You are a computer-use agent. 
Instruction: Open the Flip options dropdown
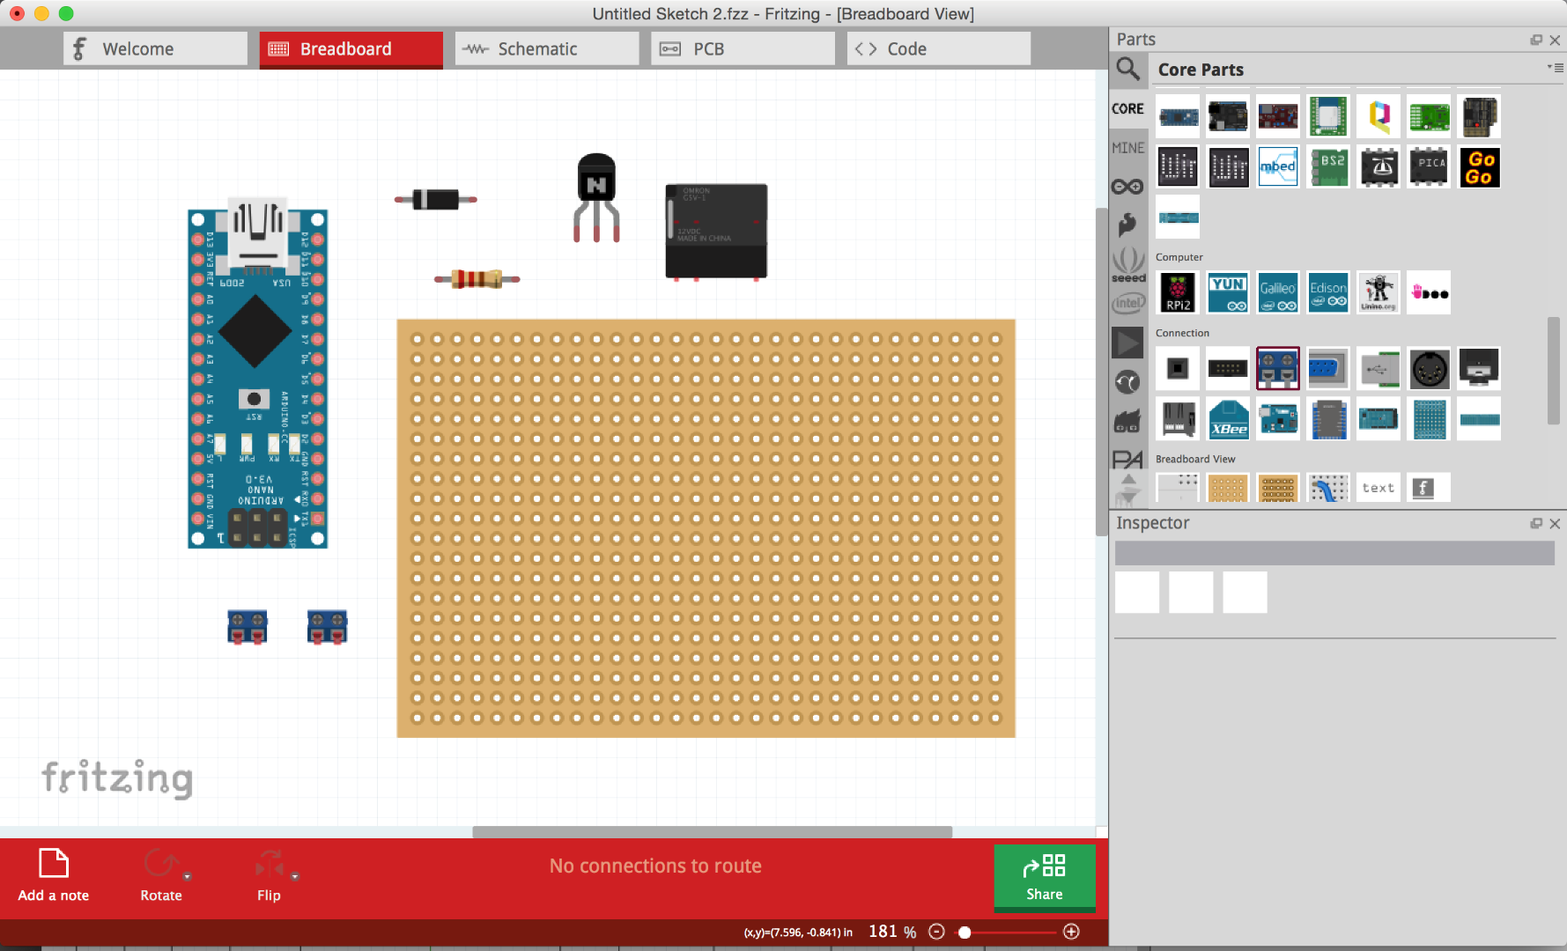click(293, 876)
